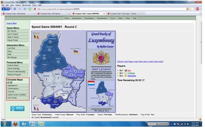Open the Scoreboard navigation item
This screenshot has height=128, width=205.
(89, 18)
